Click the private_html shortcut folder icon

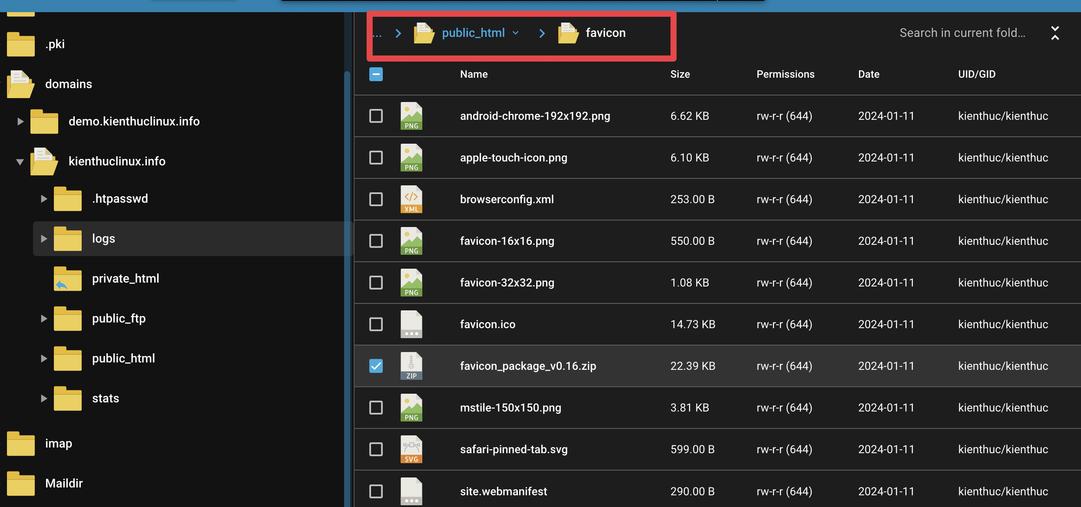tap(67, 278)
